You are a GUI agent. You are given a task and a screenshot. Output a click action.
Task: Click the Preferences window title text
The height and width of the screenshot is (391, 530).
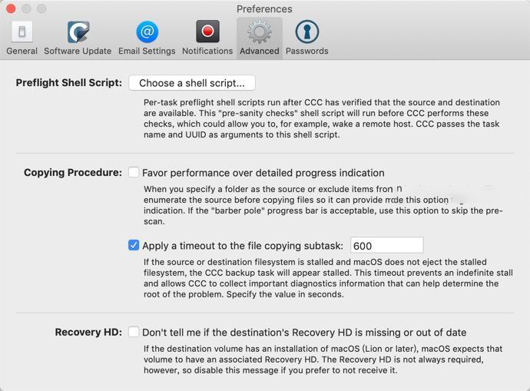point(264,9)
